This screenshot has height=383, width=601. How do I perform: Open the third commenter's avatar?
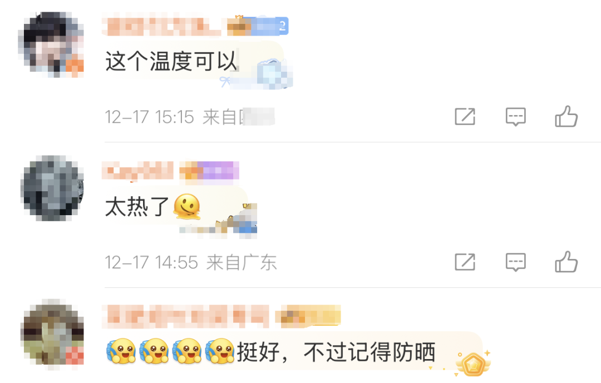pyautogui.click(x=52, y=334)
